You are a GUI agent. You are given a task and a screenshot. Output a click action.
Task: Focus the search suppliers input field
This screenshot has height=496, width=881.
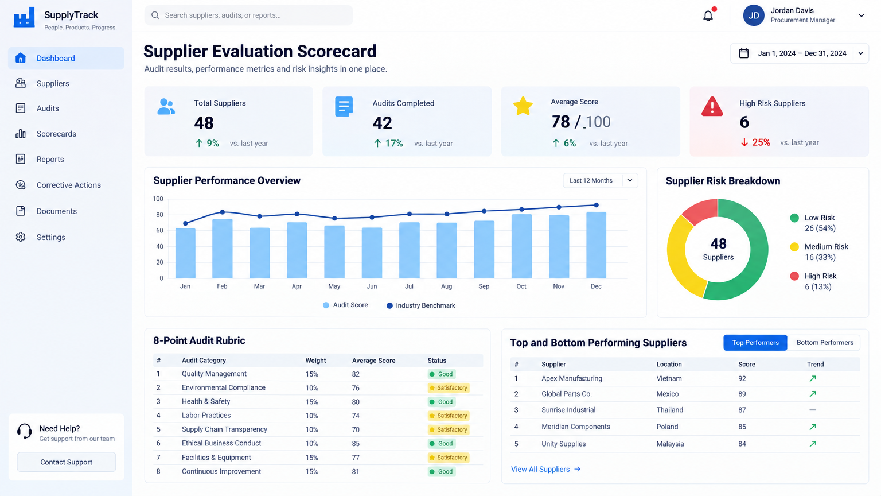point(249,15)
